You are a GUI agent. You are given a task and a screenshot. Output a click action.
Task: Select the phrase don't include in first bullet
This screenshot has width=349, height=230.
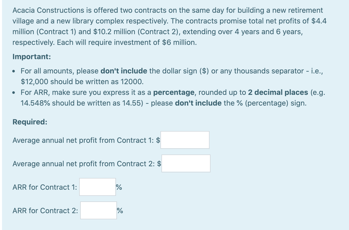tap(123, 71)
